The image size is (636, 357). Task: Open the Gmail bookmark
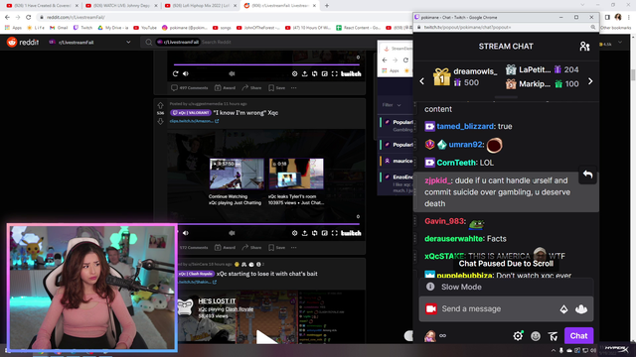(59, 28)
